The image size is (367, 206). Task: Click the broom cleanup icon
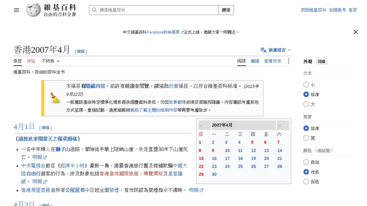pyautogui.click(x=56, y=98)
